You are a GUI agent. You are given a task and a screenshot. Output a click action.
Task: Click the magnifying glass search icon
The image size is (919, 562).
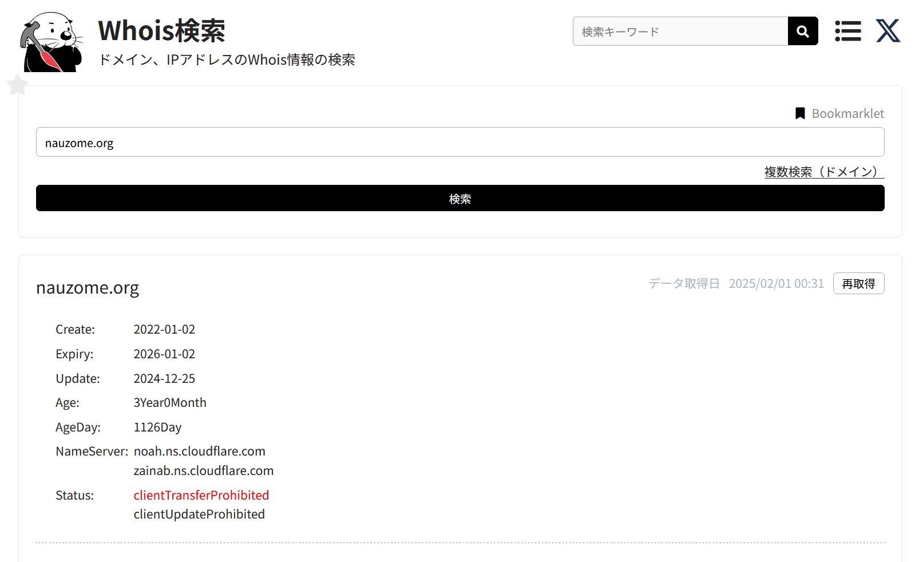802,31
